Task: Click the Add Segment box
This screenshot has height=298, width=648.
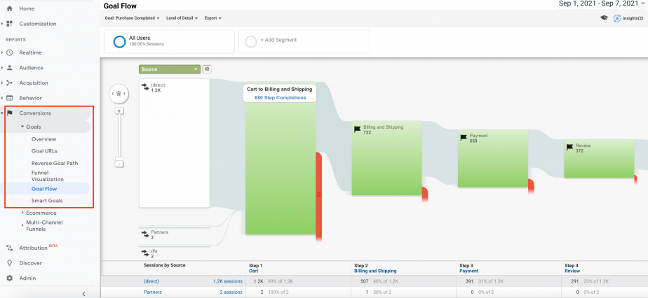Action: tap(304, 41)
